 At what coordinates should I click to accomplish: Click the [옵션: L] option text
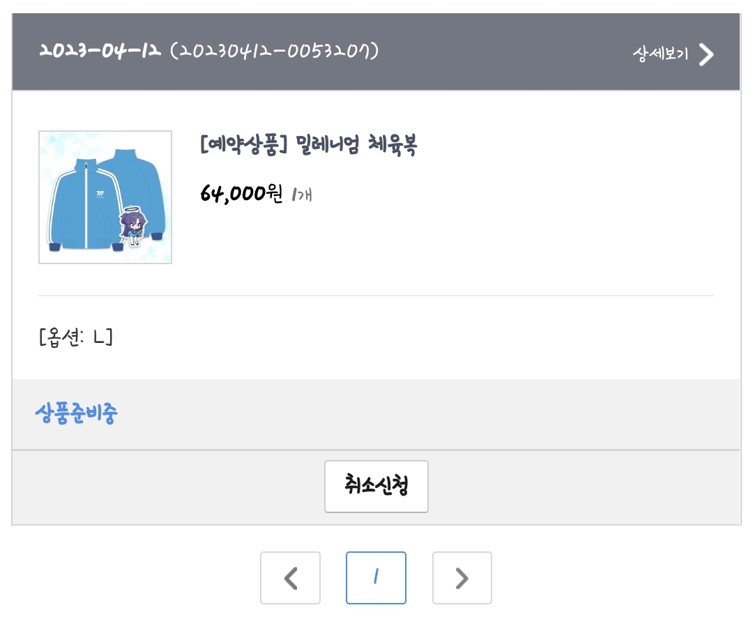click(x=75, y=337)
